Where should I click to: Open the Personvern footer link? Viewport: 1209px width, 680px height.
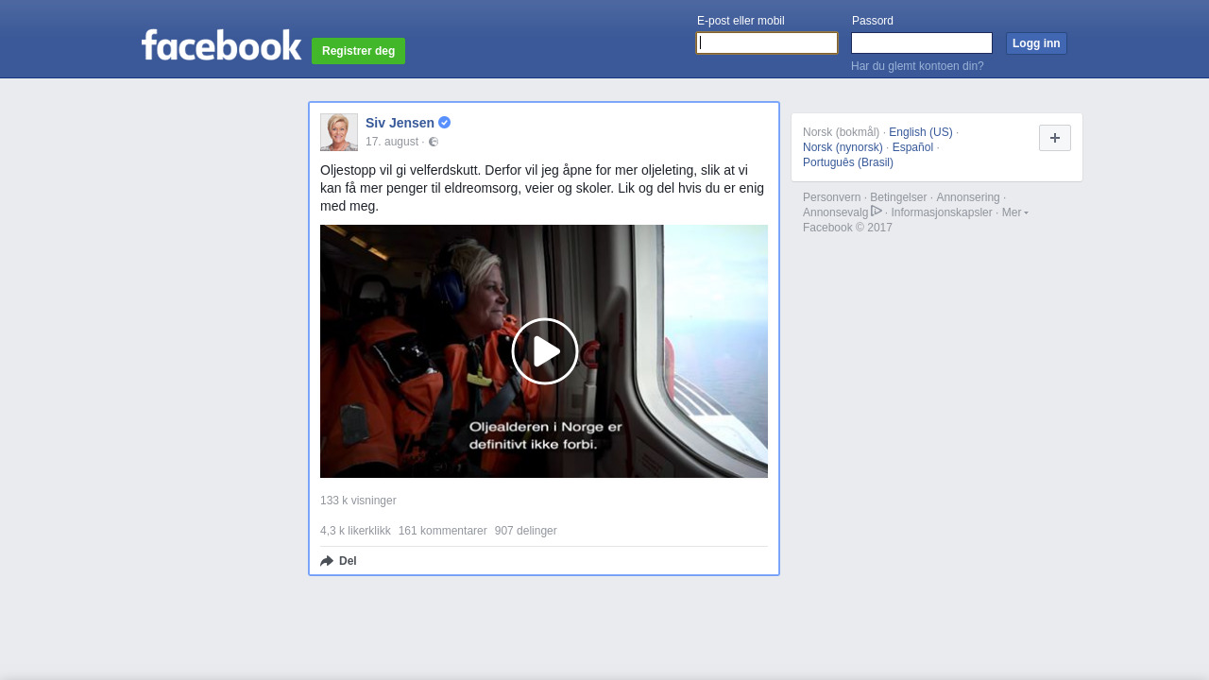[831, 197]
